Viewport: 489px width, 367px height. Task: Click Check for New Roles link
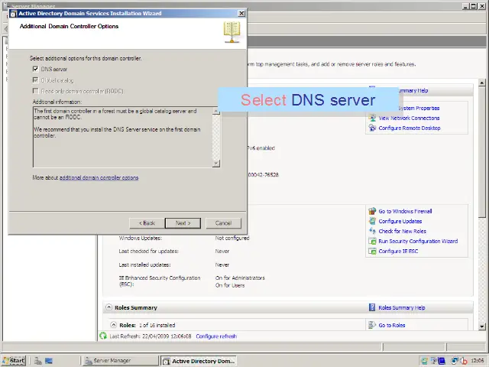pos(403,231)
